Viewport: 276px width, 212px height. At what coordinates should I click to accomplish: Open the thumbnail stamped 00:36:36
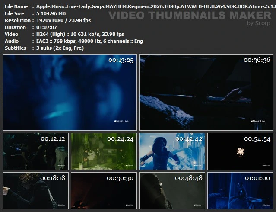point(206,93)
